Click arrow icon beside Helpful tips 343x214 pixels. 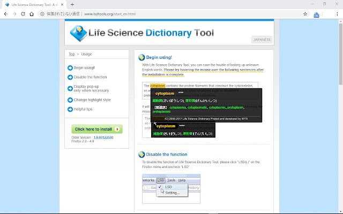tap(70, 109)
